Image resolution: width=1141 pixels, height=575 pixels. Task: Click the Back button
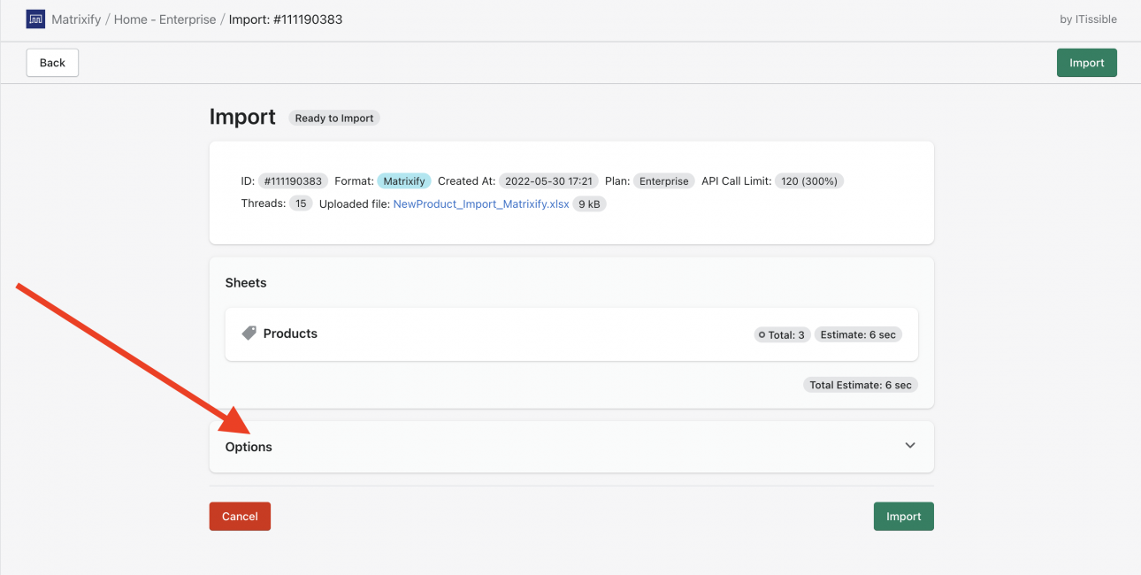(51, 62)
